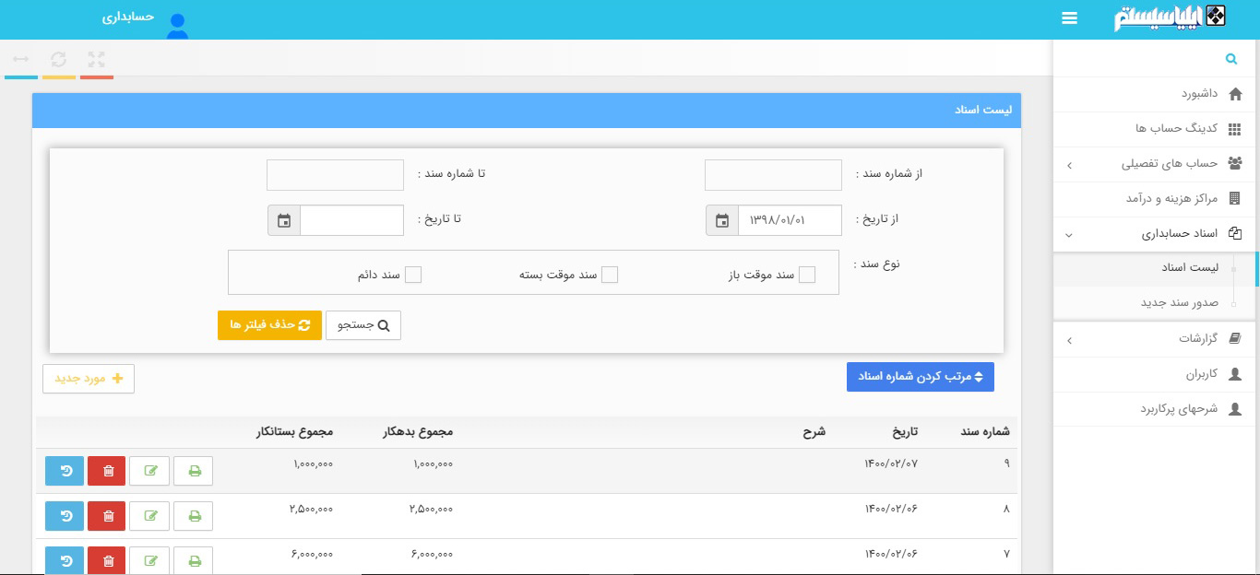Viewport: 1260px width, 575px height.
Task: Enable the سند موقت بسته option
Action: (611, 274)
